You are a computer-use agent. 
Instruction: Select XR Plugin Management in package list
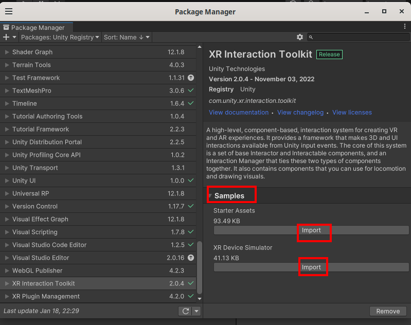point(46,296)
